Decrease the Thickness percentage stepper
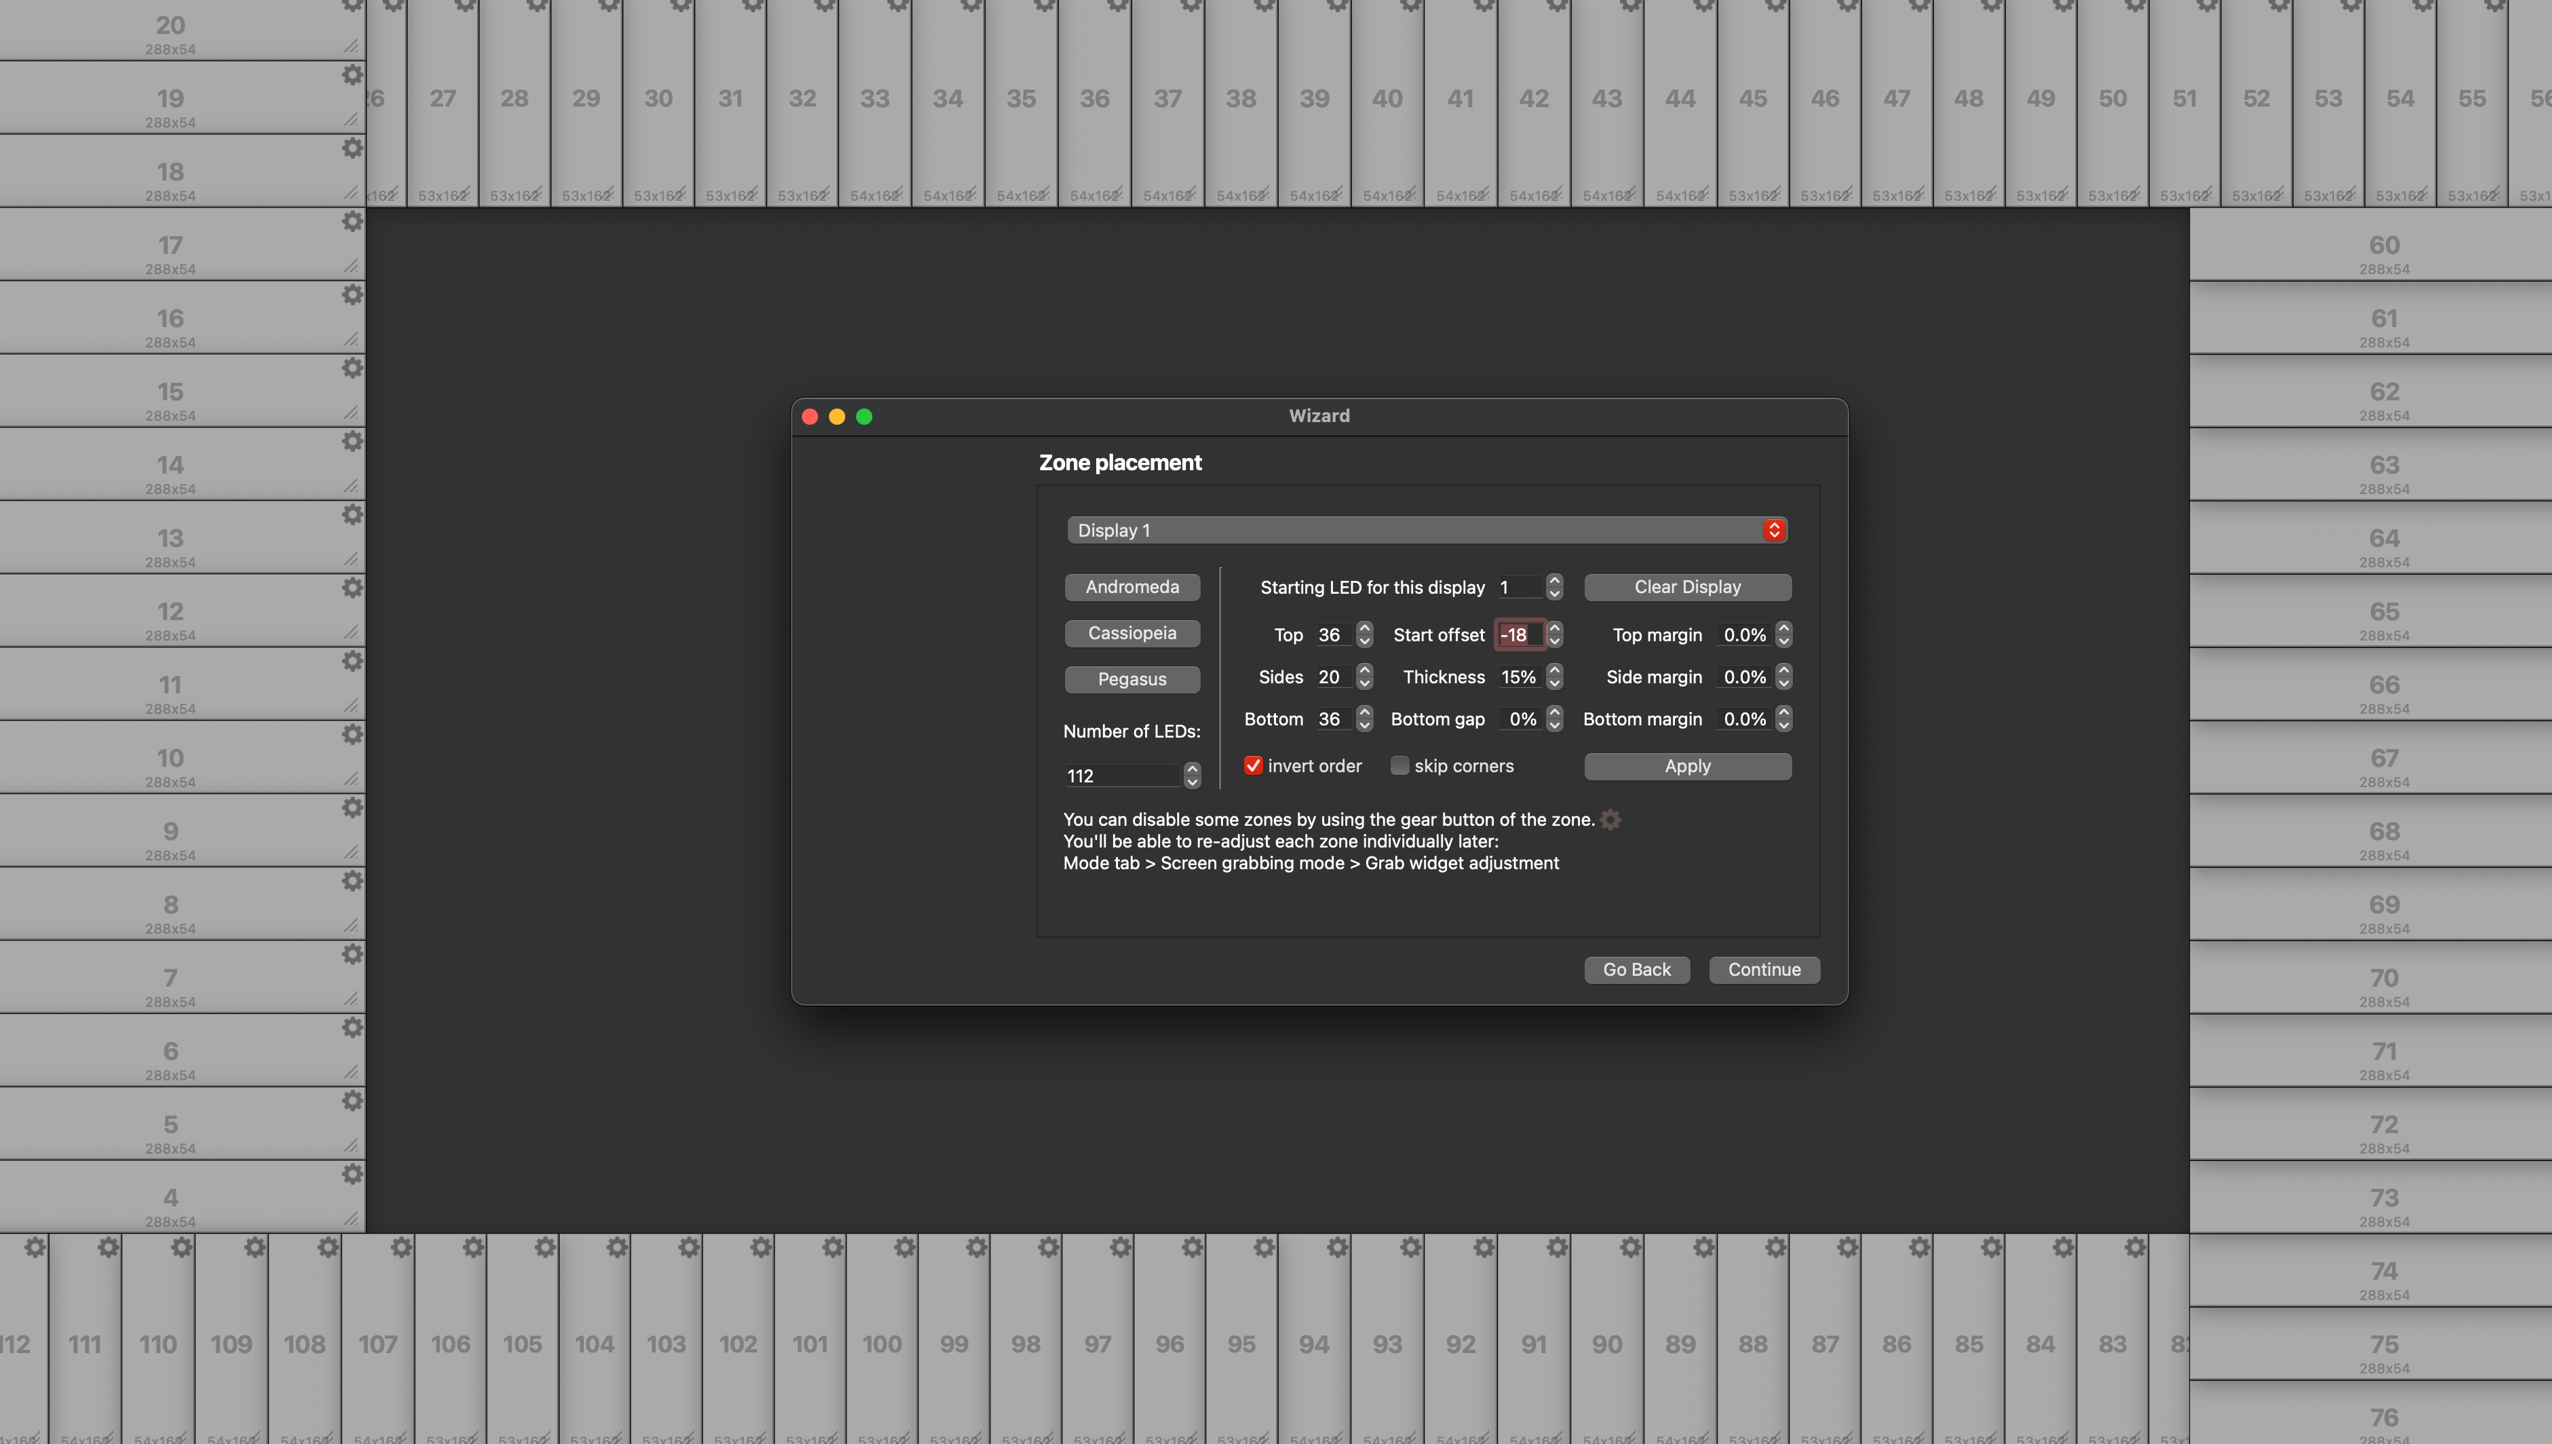 pyautogui.click(x=1555, y=683)
